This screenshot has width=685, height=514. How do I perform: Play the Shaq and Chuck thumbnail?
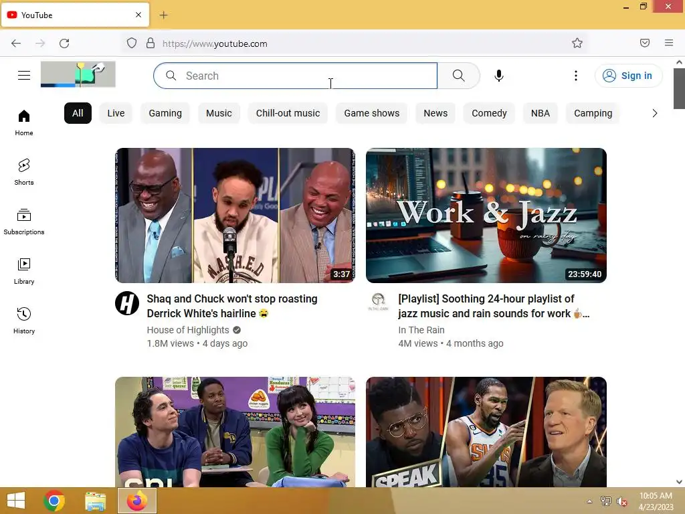click(235, 216)
